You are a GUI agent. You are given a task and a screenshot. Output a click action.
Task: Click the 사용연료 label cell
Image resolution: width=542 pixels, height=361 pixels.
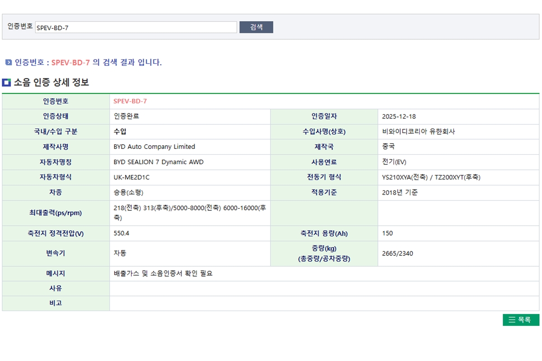pyautogui.click(x=324, y=162)
